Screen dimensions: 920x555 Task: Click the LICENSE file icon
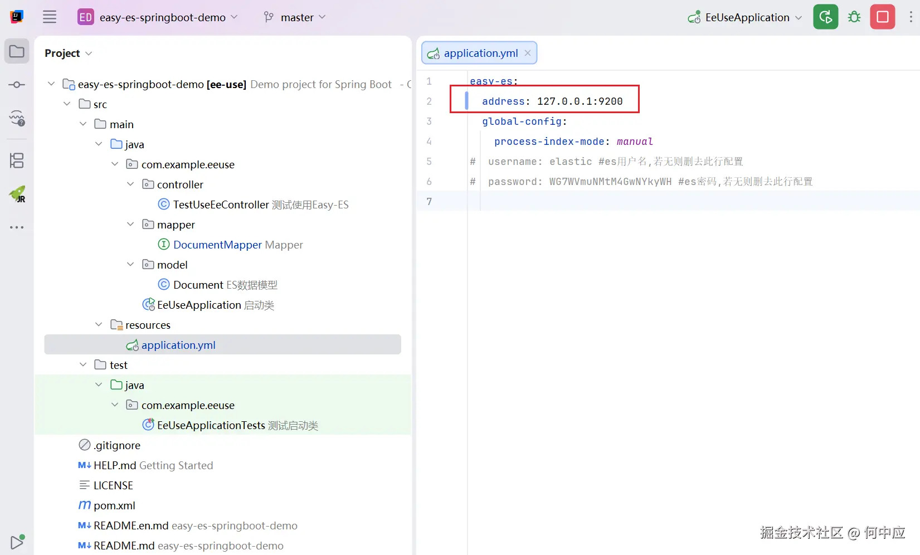[x=85, y=485]
